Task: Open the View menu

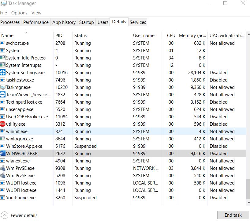Action: tap(36, 13)
